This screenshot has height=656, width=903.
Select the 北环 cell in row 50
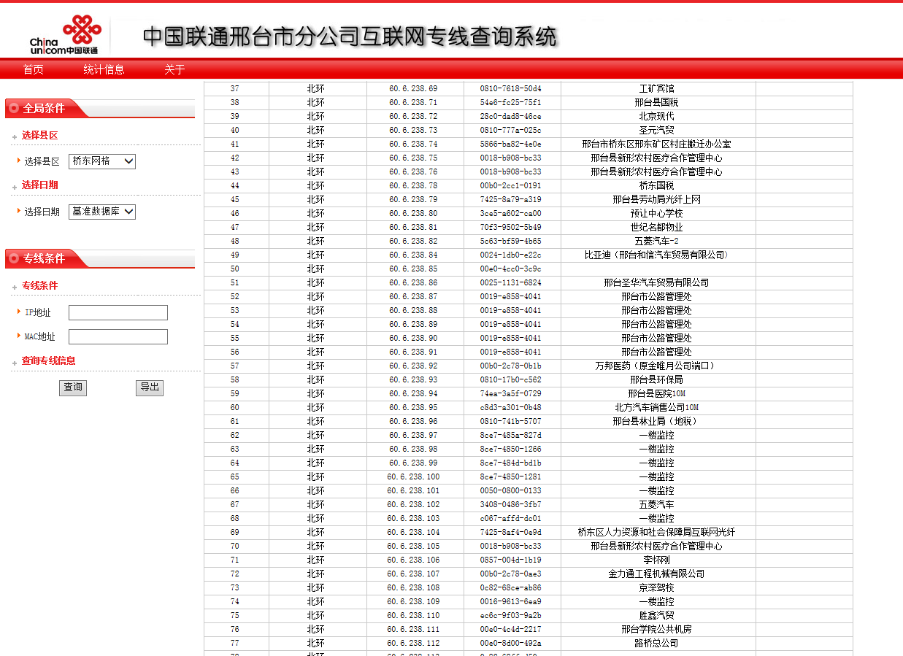point(317,269)
